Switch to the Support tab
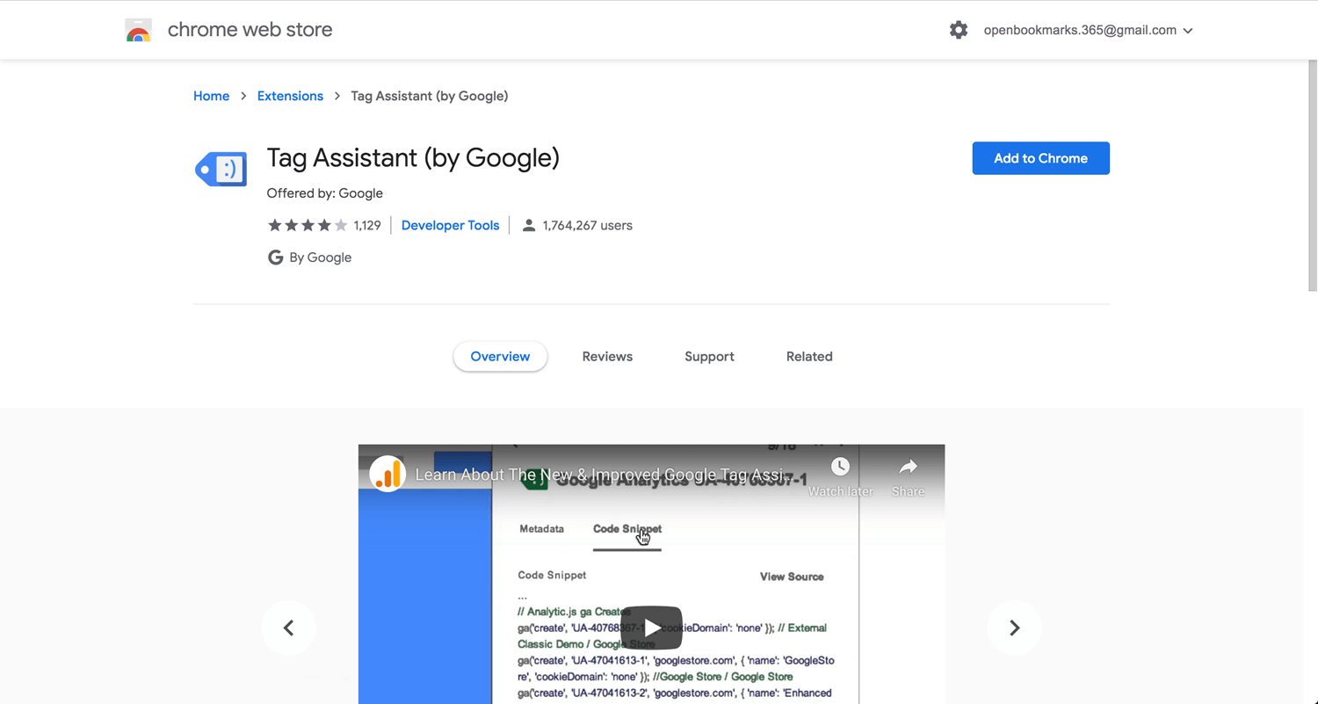The image size is (1318, 704). 709,357
